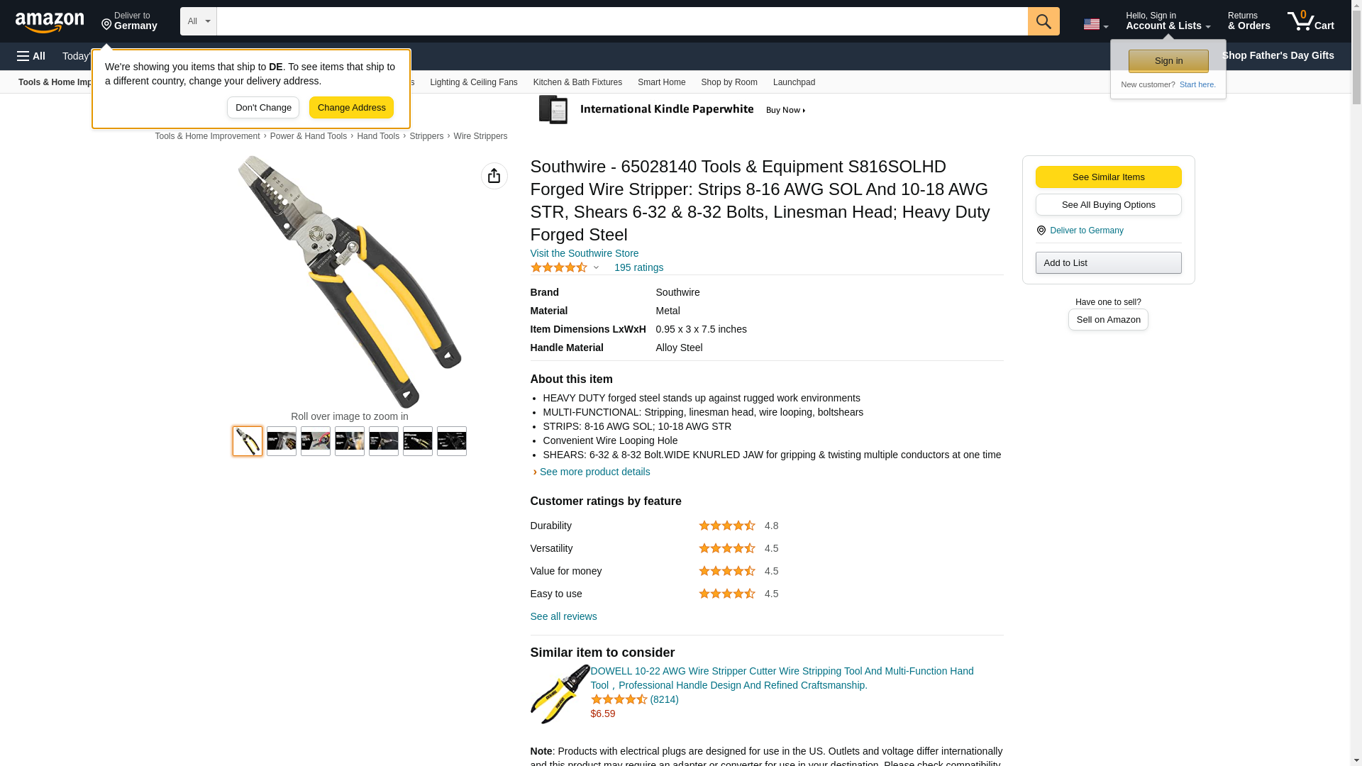
Task: Expand the All search category dropdown
Action: click(x=198, y=21)
